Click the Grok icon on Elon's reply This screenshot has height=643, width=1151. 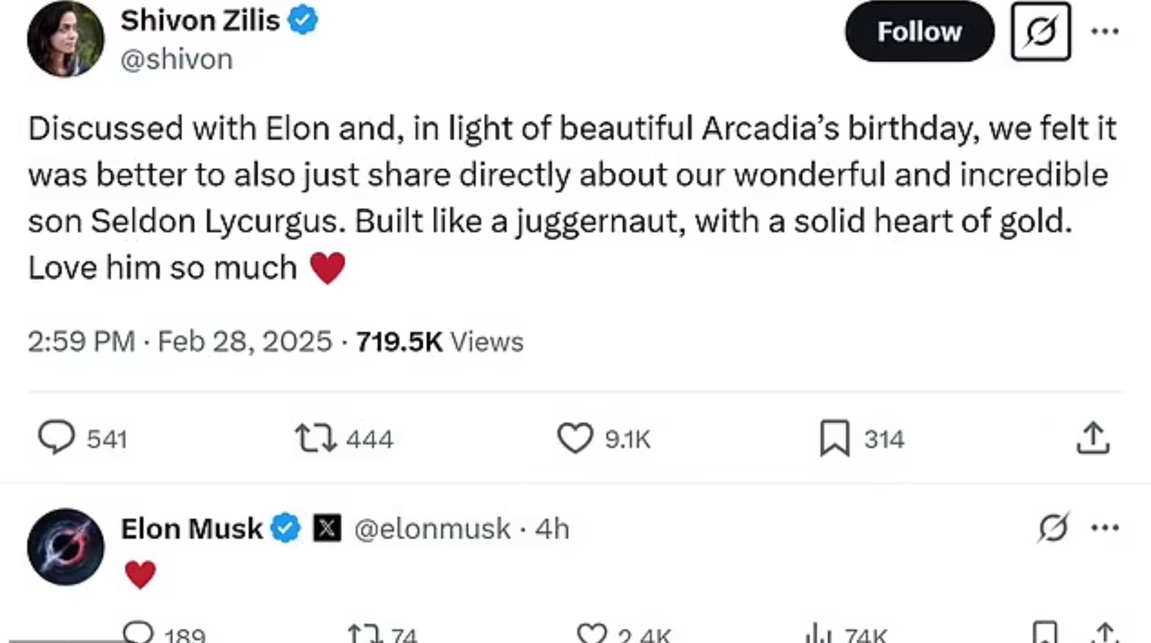[x=1053, y=528]
